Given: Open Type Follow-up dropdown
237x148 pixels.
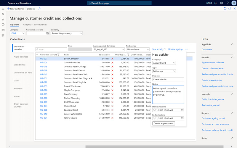Looking at the screenshot, I should [164, 71].
